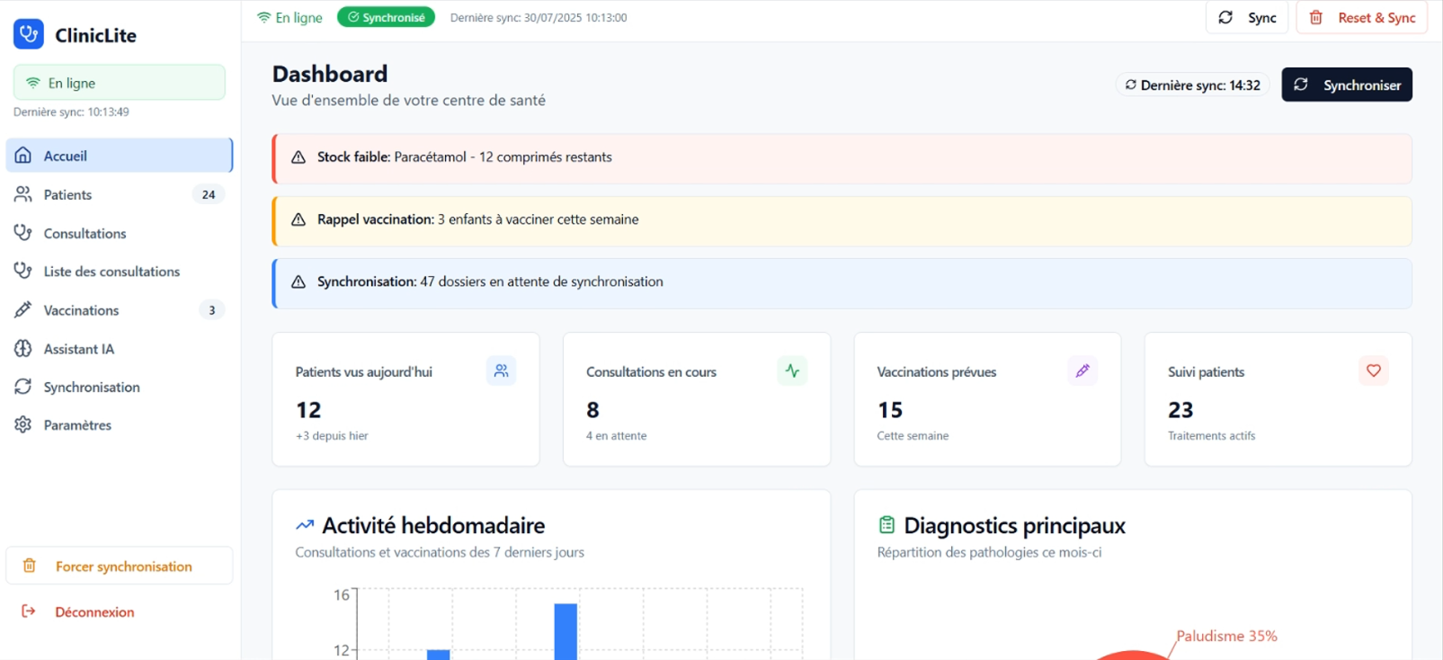Click wifi icon in the top status bar
The width and height of the screenshot is (1443, 660).
point(264,17)
